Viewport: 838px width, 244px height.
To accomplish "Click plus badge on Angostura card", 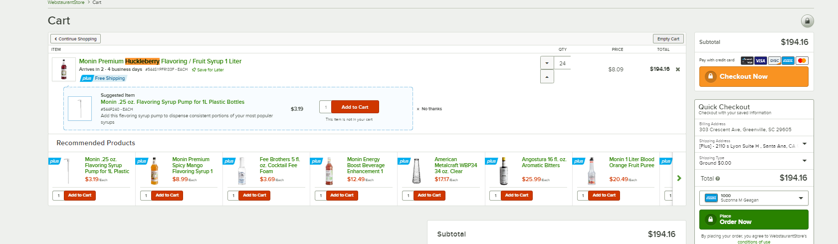I will click(x=491, y=161).
